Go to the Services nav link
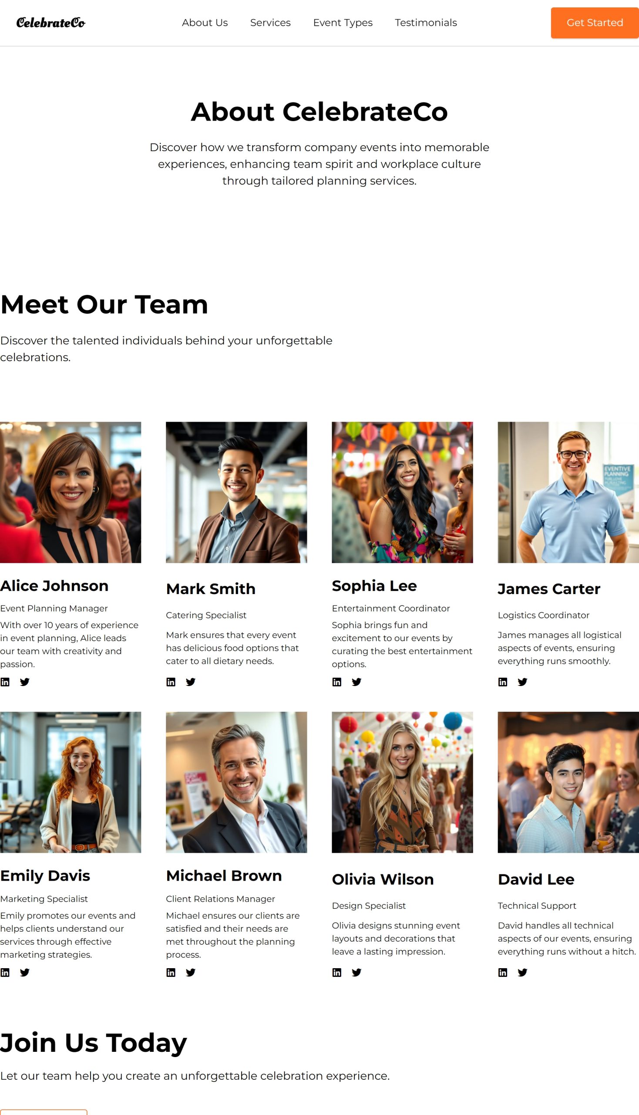The image size is (639, 1115). click(270, 22)
